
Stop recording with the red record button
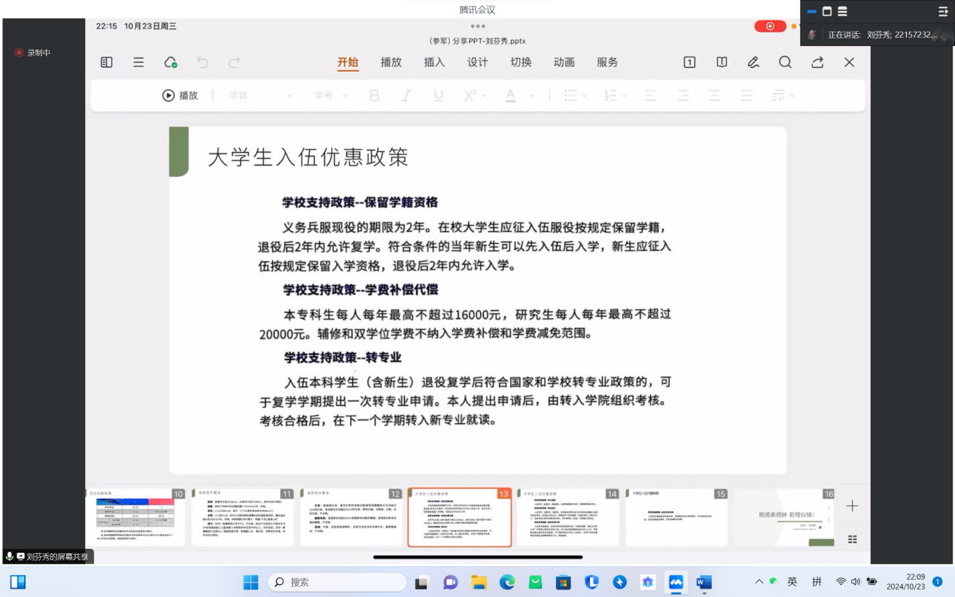(x=770, y=26)
